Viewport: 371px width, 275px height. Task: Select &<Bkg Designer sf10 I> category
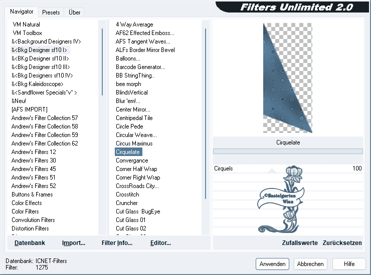[39, 50]
